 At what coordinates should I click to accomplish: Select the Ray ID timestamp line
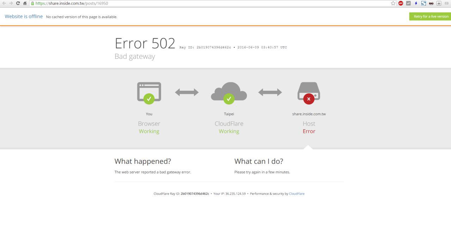point(233,47)
